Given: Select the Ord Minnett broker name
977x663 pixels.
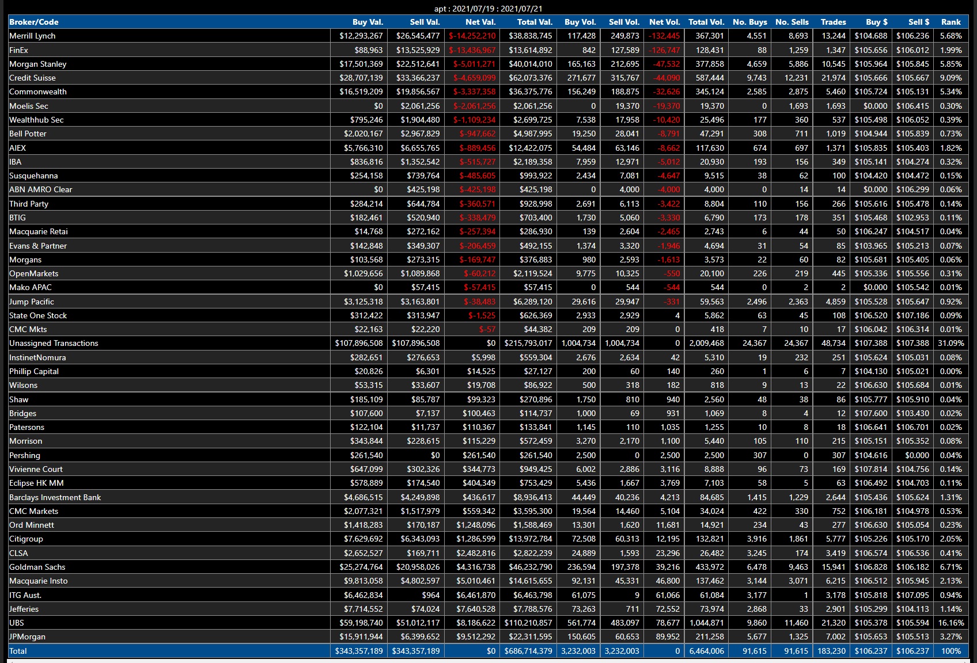Looking at the screenshot, I should click(x=32, y=525).
